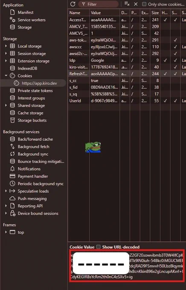Expand the Device bound sessions node
This screenshot has height=290, width=186.
click(x=6, y=213)
